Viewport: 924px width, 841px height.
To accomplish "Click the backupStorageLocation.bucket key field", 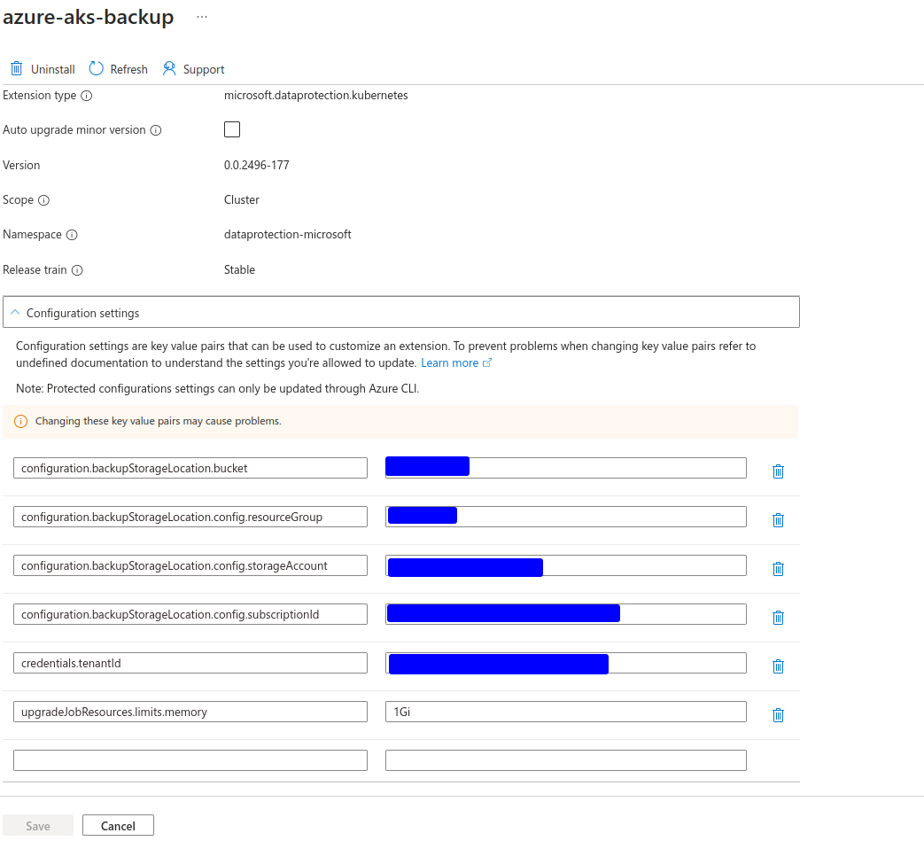I will [x=190, y=469].
